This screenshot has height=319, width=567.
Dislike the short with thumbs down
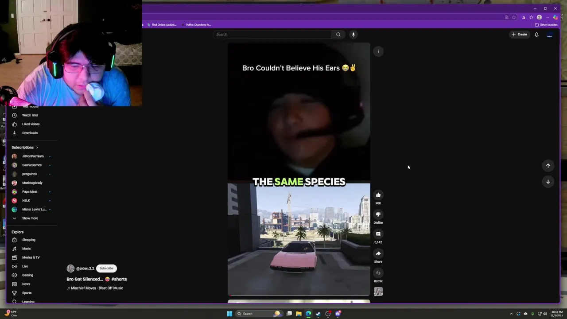[x=378, y=214]
